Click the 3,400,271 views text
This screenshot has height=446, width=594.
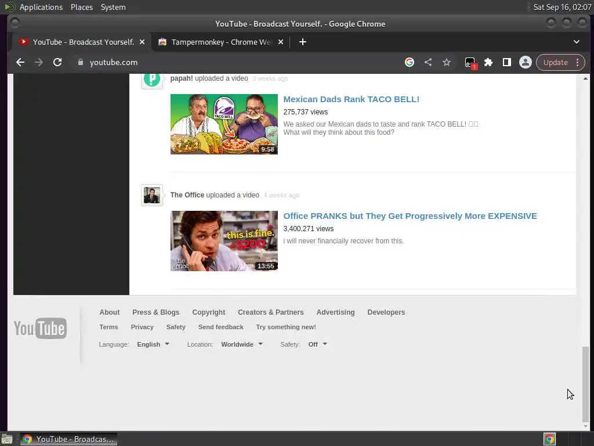(x=309, y=229)
